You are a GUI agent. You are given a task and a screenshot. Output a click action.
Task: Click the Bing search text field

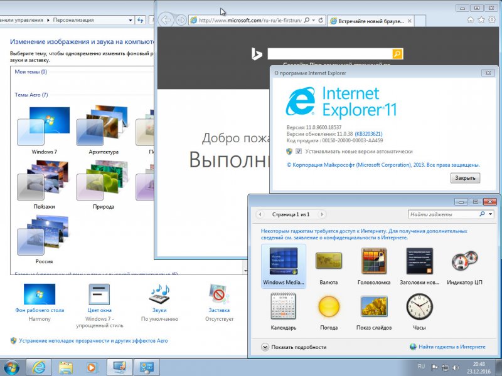click(x=330, y=54)
